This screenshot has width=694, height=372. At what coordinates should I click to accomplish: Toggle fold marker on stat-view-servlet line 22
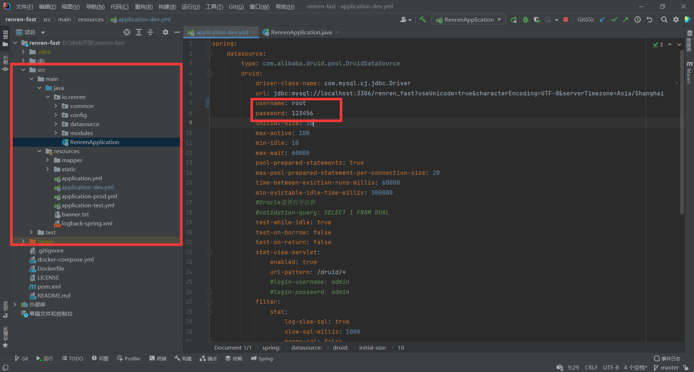click(x=209, y=252)
